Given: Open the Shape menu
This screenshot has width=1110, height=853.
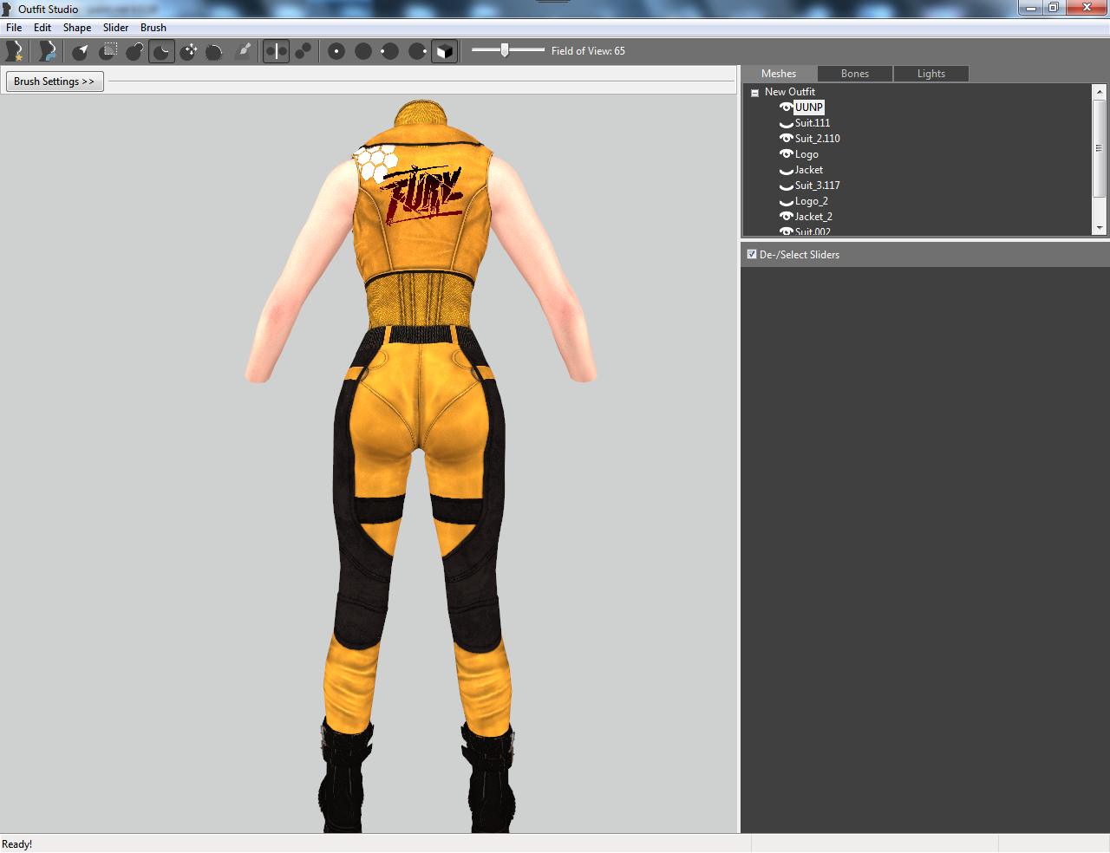Looking at the screenshot, I should (x=77, y=28).
